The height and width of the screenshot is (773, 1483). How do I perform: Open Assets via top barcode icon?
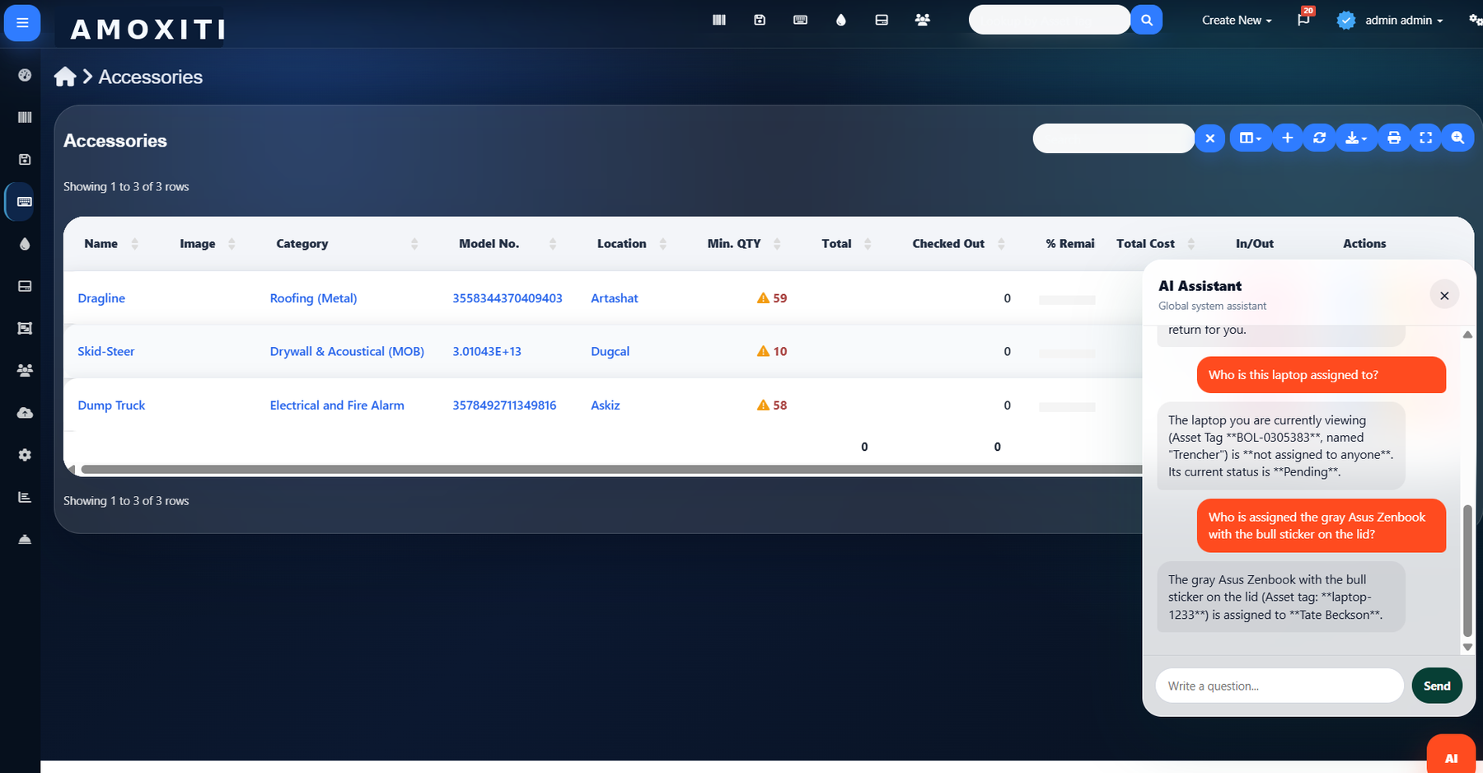tap(719, 20)
